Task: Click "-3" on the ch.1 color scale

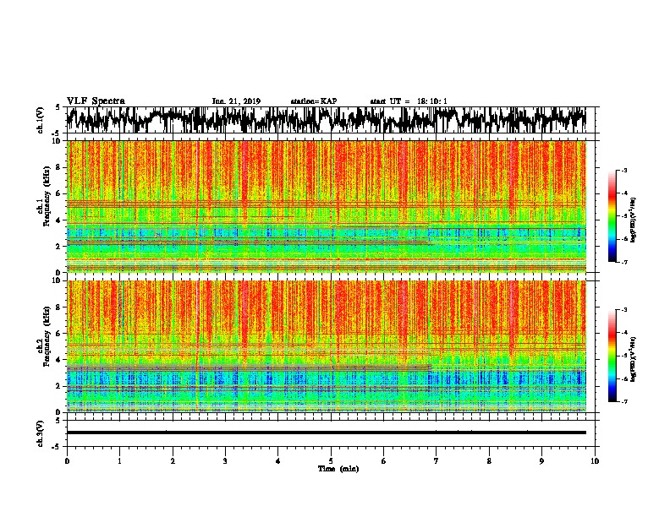Action: pyautogui.click(x=623, y=171)
